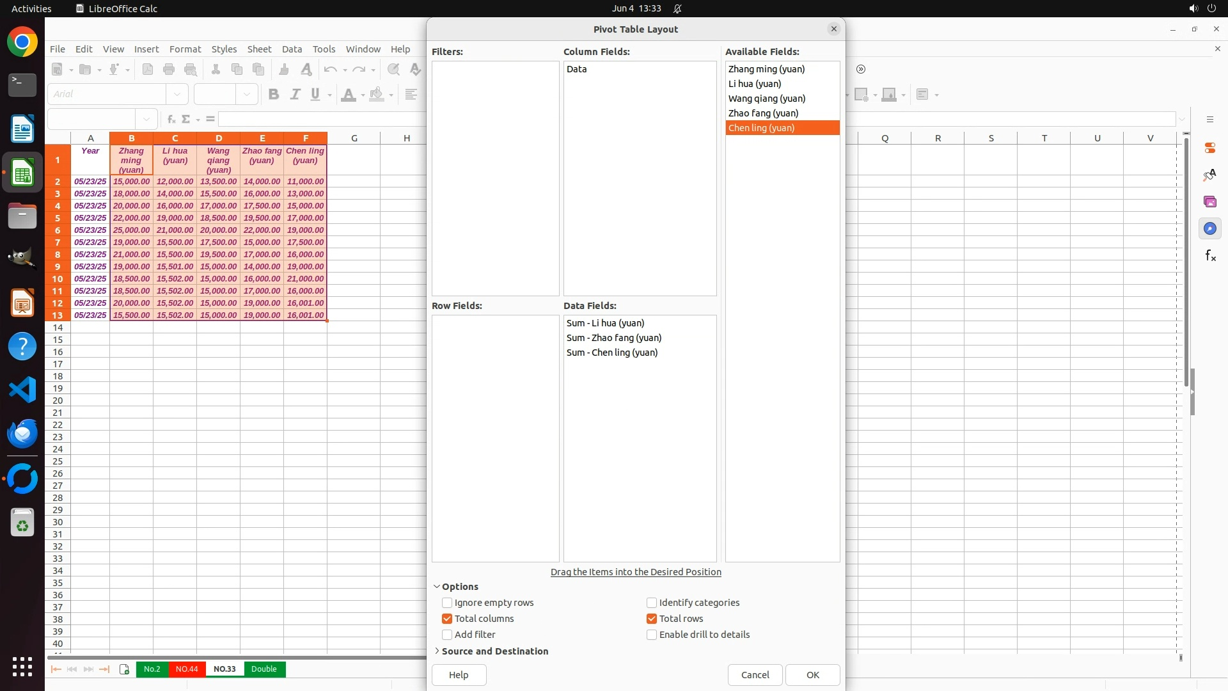Click the Bold formatting icon
1228x691 pixels.
tap(274, 94)
